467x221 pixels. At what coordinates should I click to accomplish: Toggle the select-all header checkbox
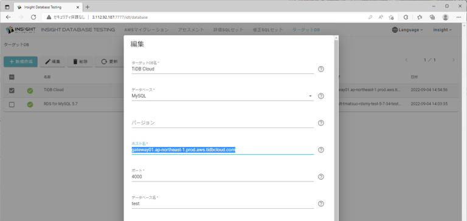click(12, 77)
